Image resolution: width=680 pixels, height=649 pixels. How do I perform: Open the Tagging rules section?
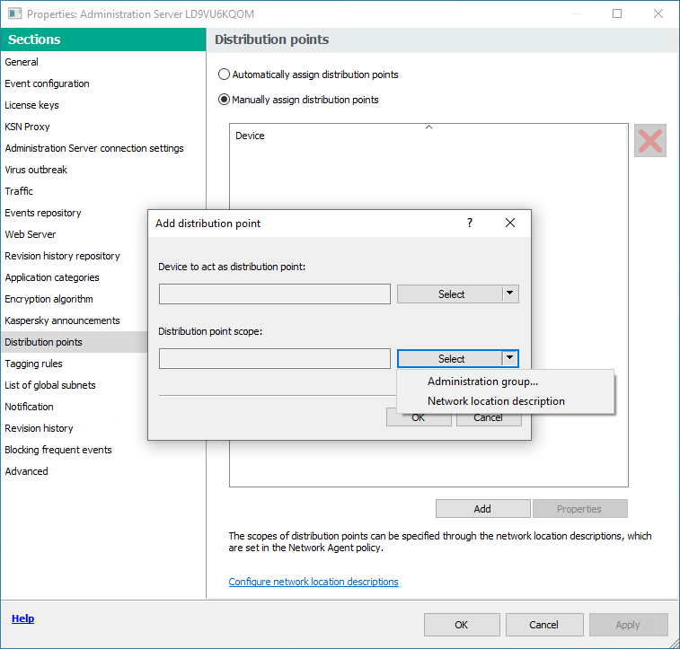[x=33, y=364]
